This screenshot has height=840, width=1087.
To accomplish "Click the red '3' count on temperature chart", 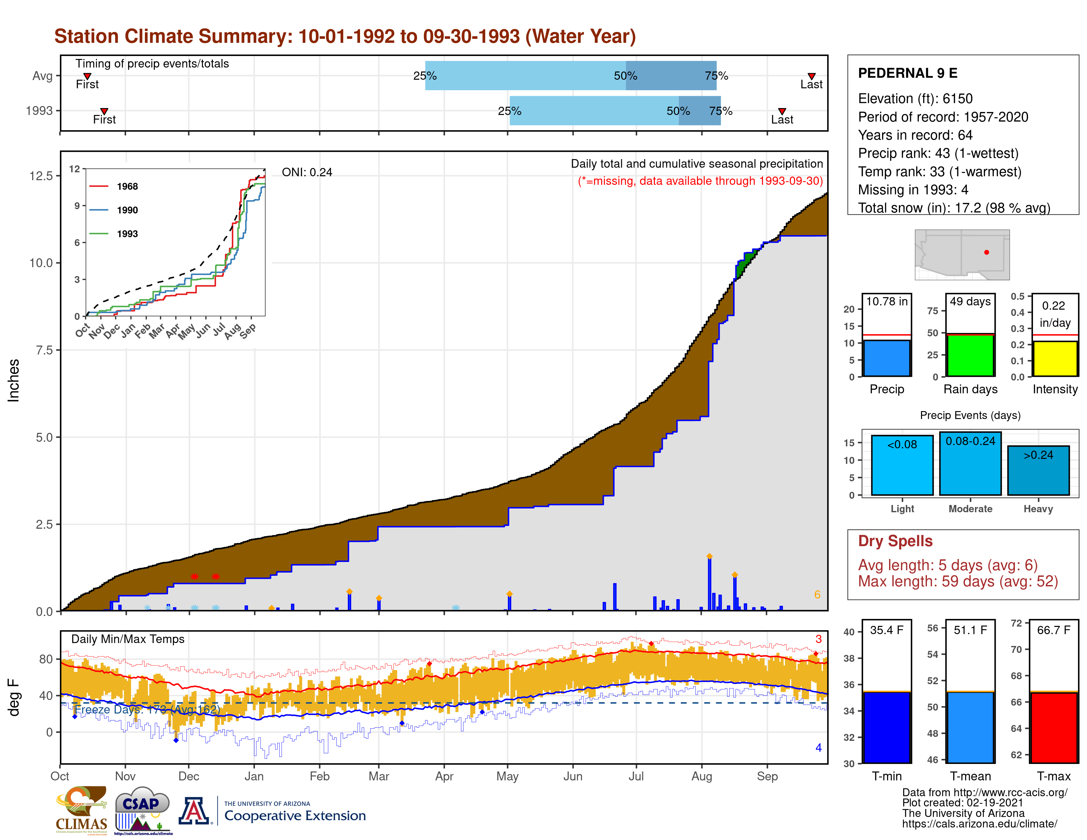I will (x=819, y=639).
